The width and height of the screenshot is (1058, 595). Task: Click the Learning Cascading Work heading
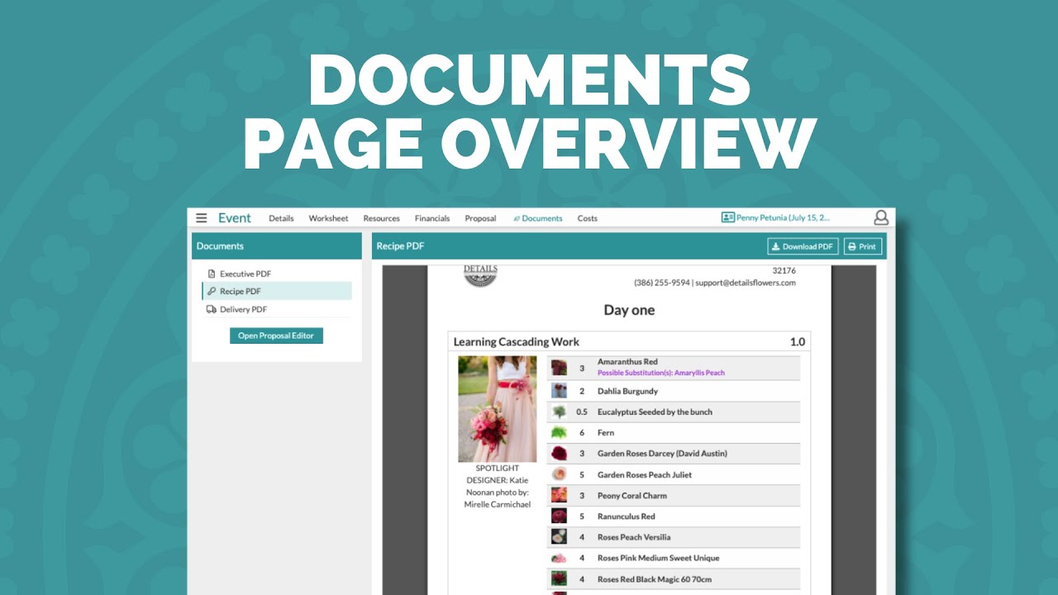tap(517, 341)
